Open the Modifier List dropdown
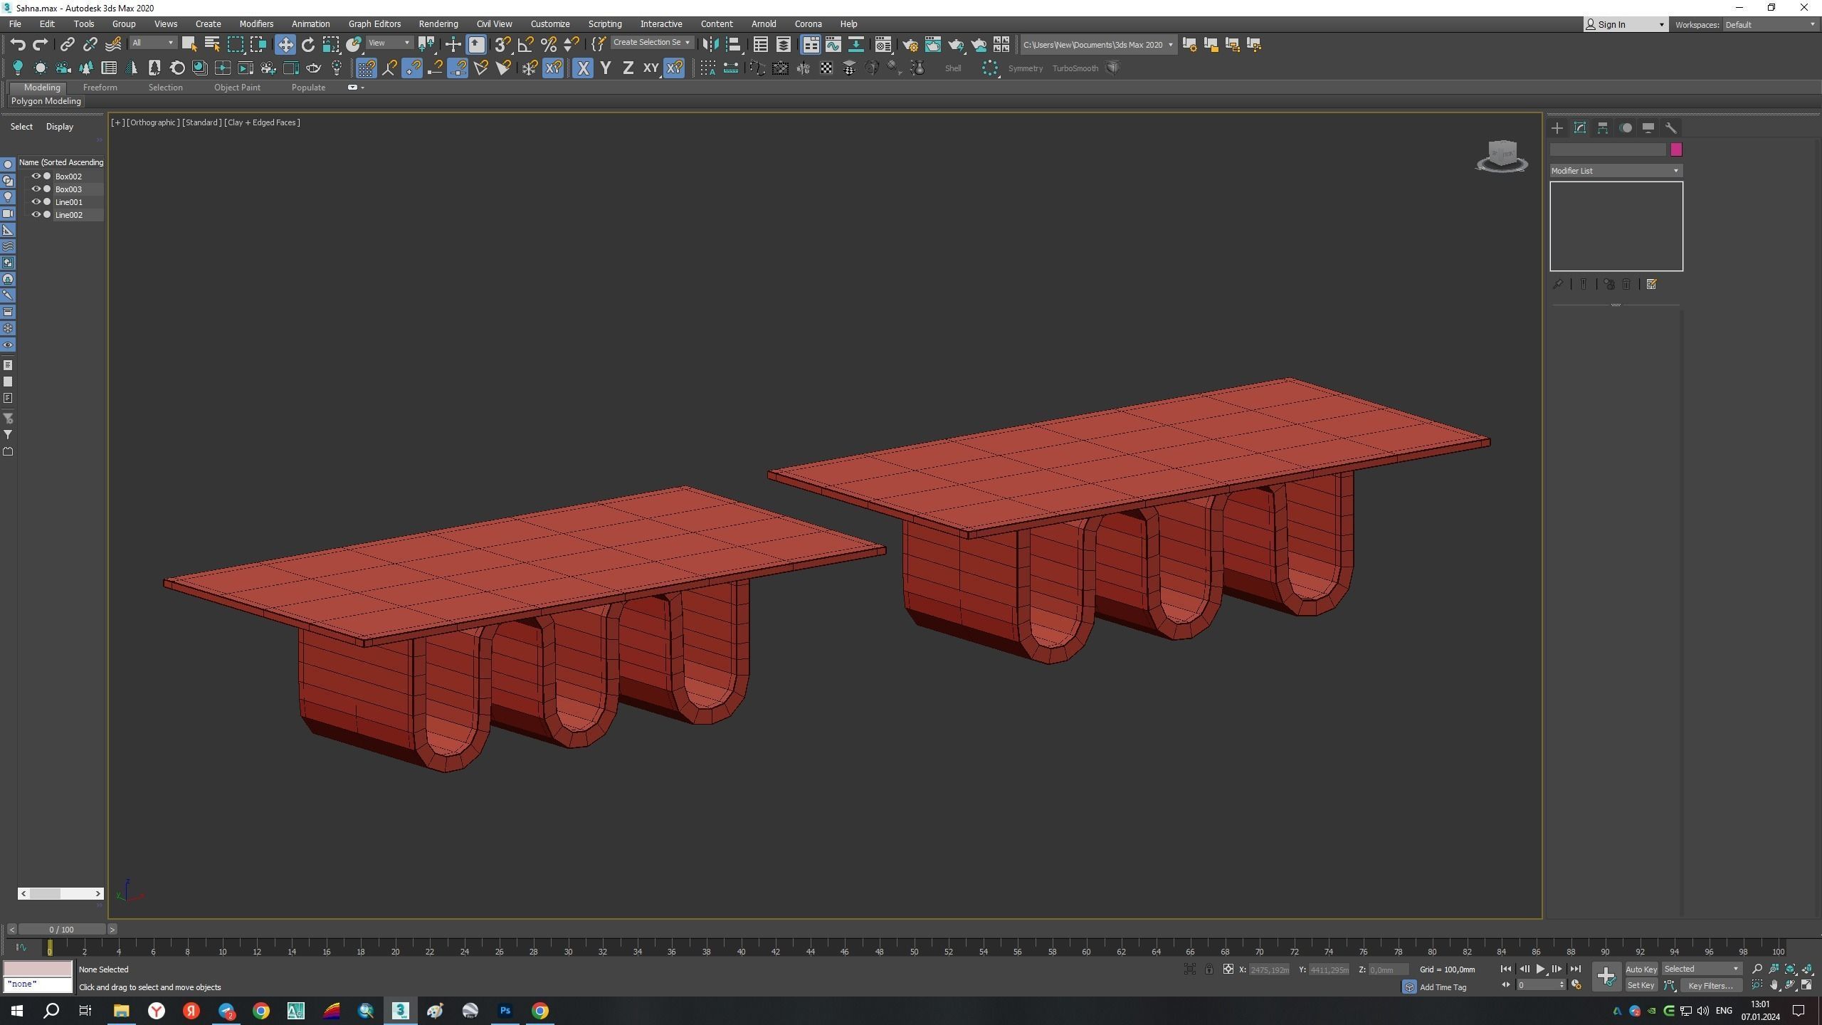Image resolution: width=1822 pixels, height=1025 pixels. pyautogui.click(x=1616, y=171)
